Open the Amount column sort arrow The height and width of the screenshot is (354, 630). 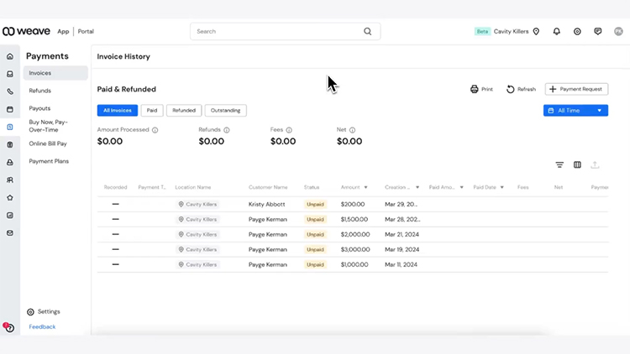coord(365,187)
